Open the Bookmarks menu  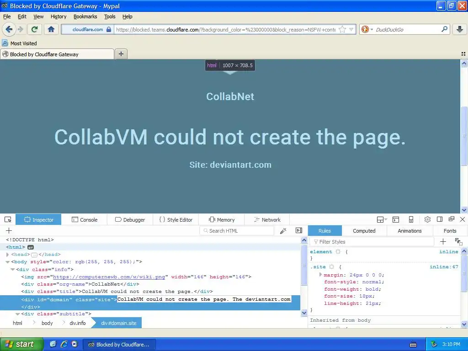[85, 16]
